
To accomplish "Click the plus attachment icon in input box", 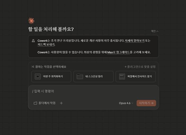I will tap(61, 103).
